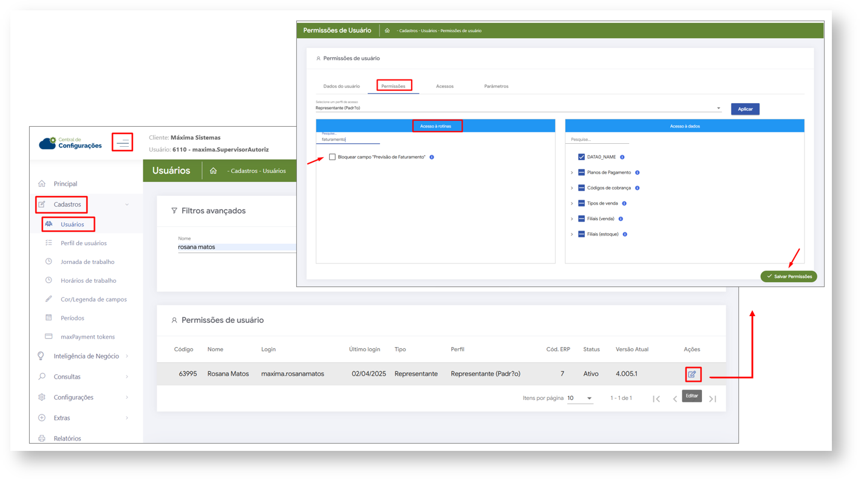861x480 pixels.
Task: Click the edit user pencil icon
Action: (692, 374)
